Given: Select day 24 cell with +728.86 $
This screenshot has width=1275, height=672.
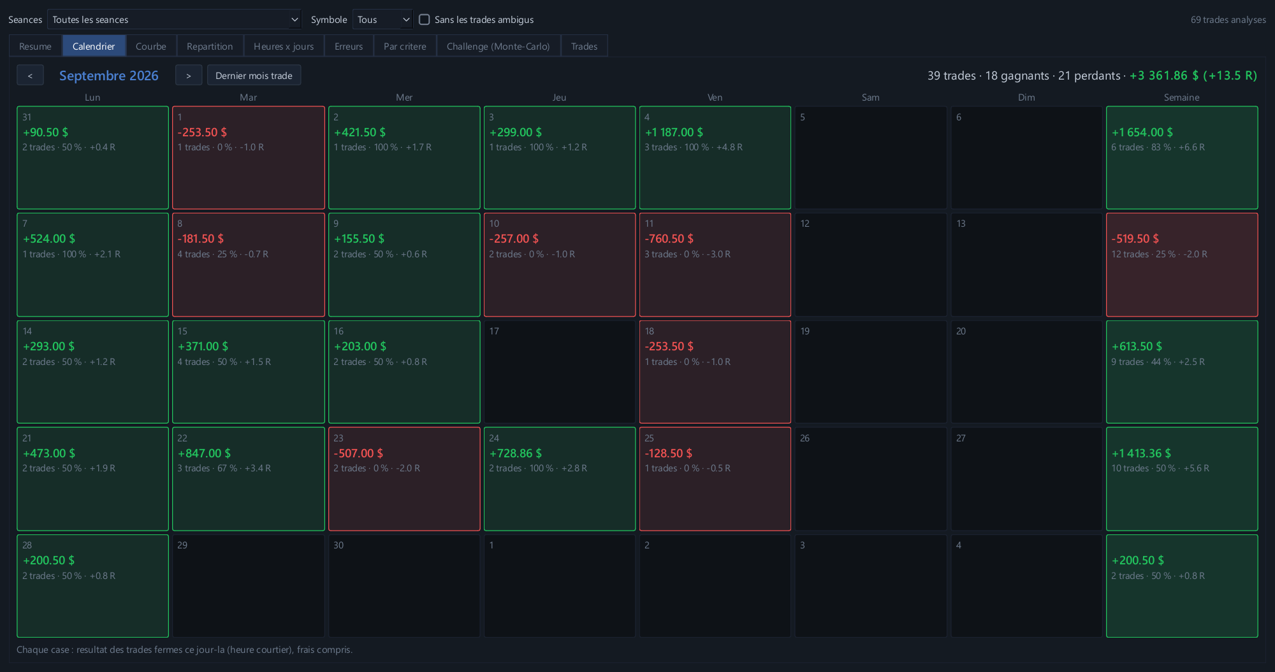Looking at the screenshot, I should (560, 479).
